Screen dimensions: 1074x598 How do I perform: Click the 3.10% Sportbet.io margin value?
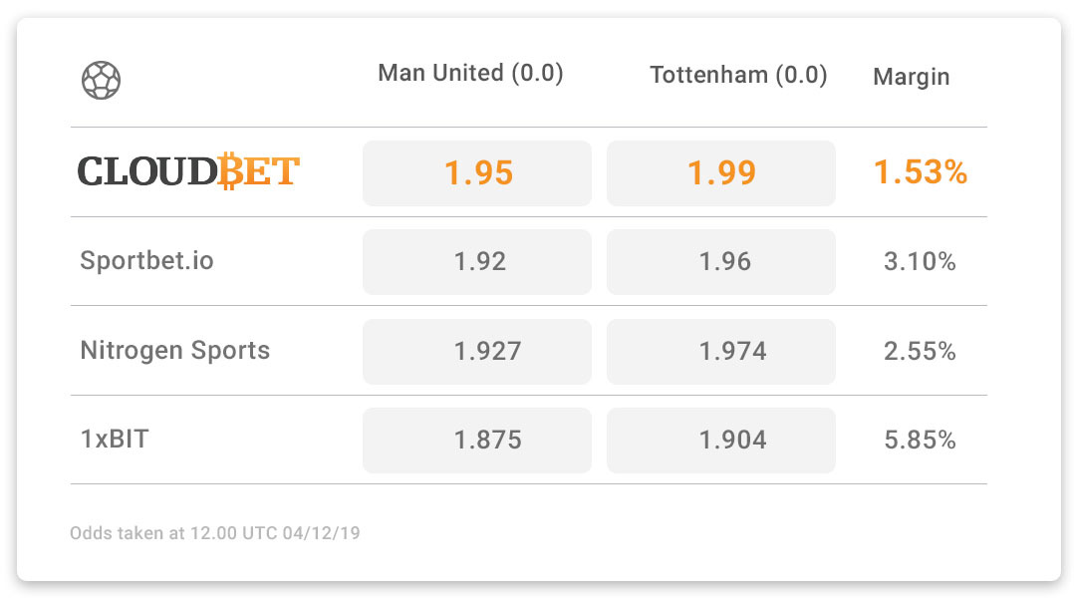tap(920, 262)
